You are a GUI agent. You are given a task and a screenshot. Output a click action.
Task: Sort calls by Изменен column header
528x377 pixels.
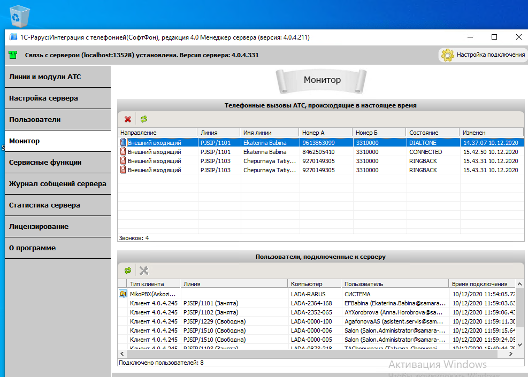(492, 133)
